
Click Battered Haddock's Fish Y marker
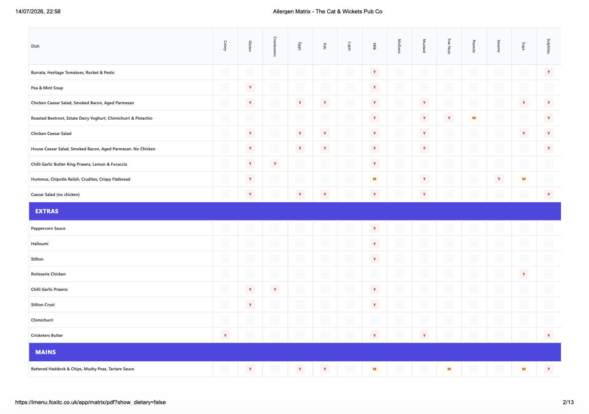point(324,369)
